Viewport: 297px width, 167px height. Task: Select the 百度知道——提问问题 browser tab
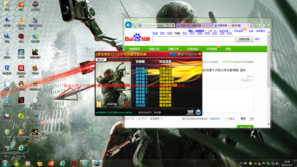[x=232, y=25]
